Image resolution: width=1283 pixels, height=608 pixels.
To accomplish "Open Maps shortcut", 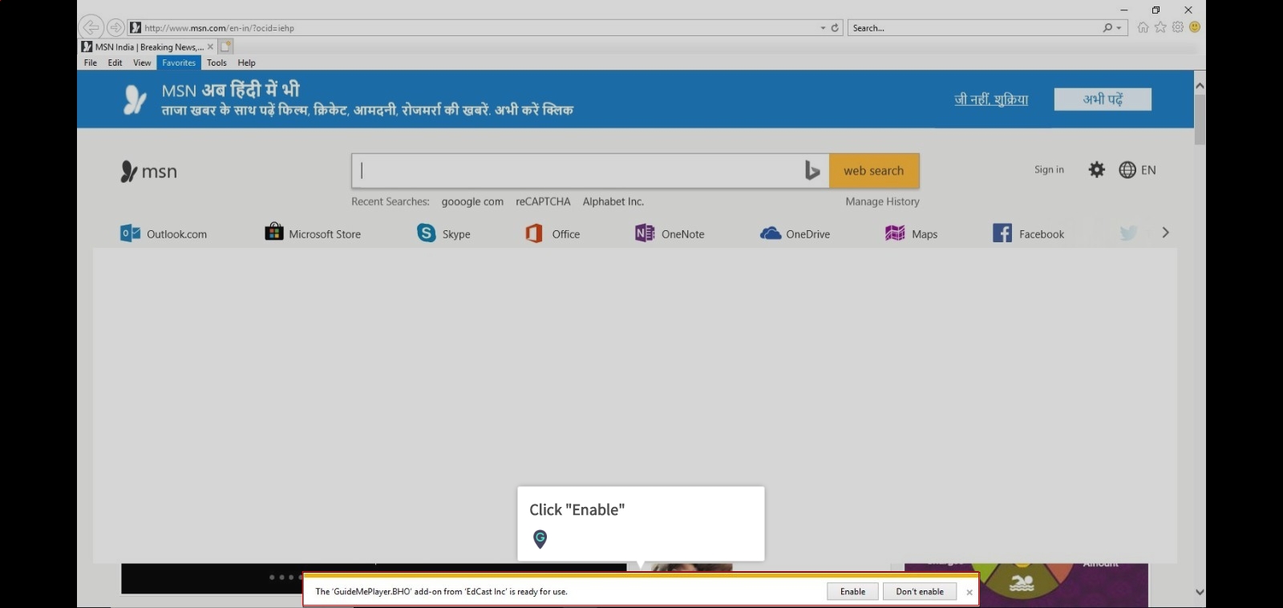I will click(911, 233).
